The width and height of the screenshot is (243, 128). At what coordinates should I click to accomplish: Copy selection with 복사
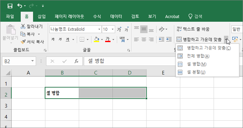tap(28, 34)
